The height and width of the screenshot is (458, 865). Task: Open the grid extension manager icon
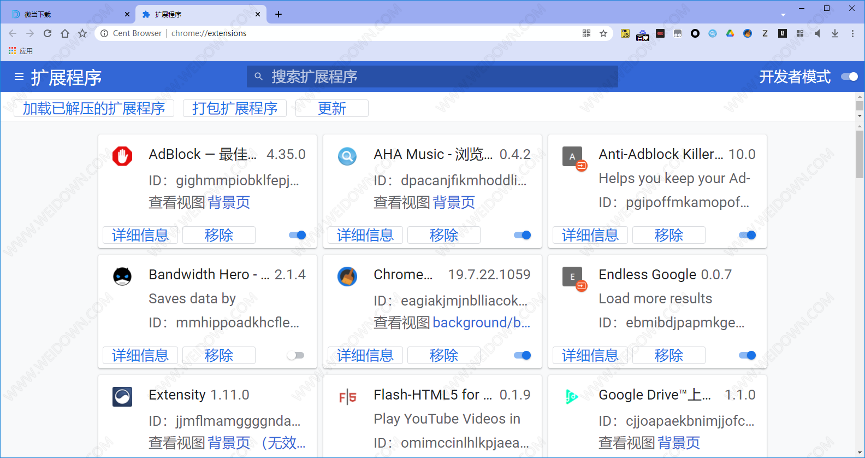800,33
